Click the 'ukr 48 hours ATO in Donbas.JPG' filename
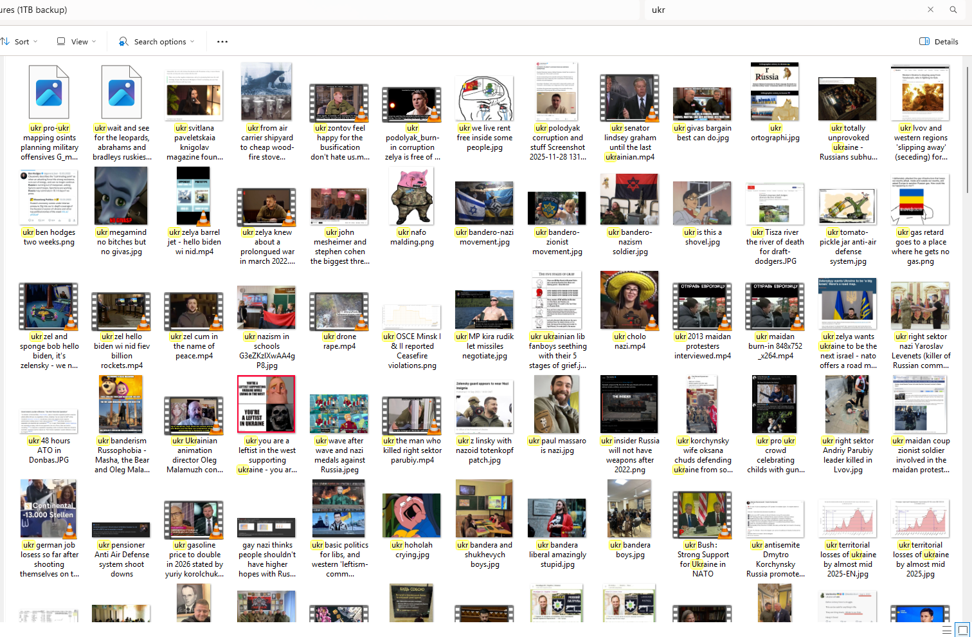The height and width of the screenshot is (637, 972). [x=49, y=450]
